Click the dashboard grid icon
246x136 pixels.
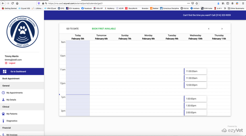[x=4, y=71]
